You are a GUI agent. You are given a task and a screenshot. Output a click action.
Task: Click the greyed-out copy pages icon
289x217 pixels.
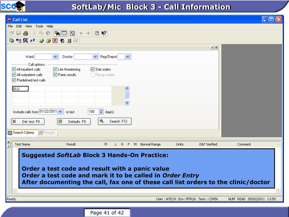41,33
